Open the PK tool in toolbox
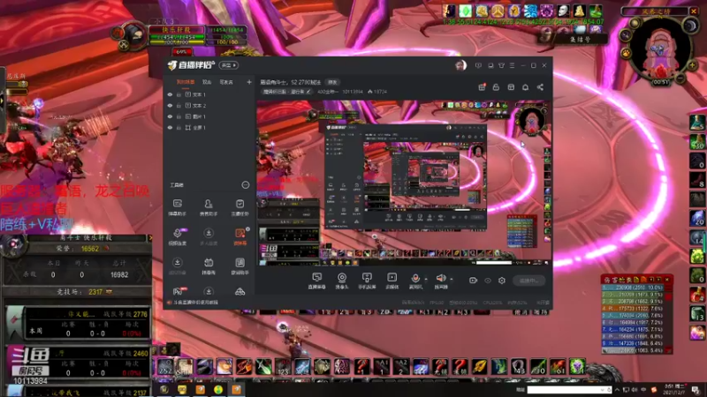Viewport: 707px width, 397px height. coord(178,291)
